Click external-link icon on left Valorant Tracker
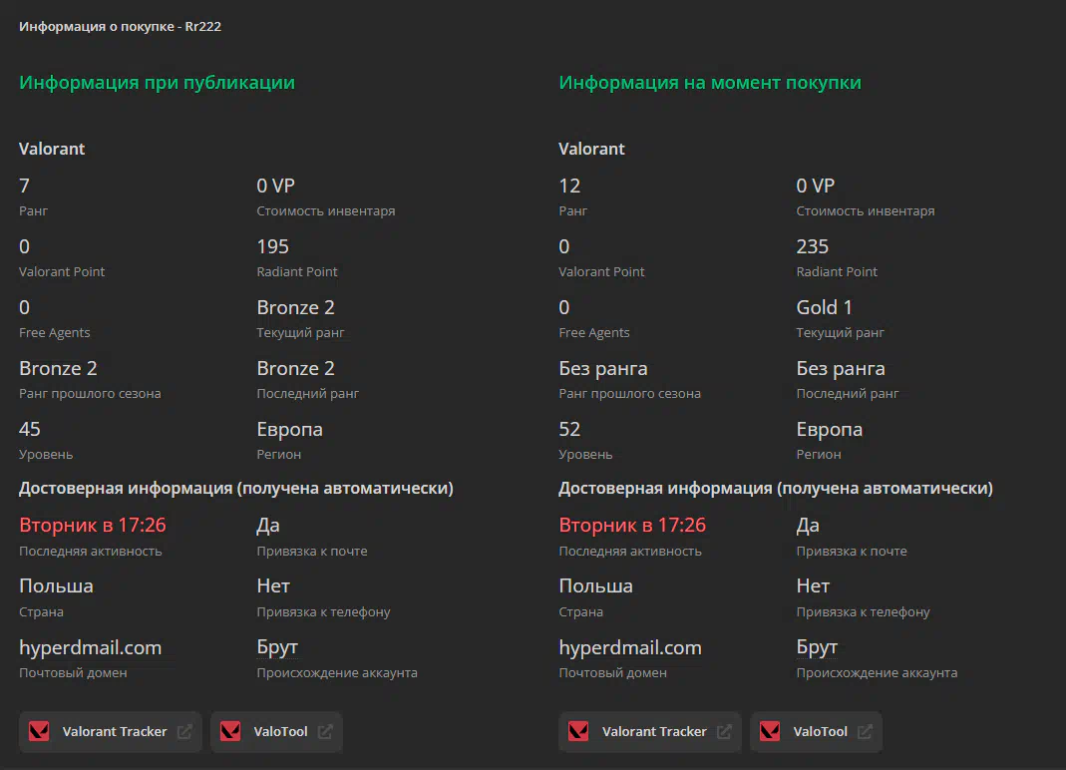 click(184, 732)
